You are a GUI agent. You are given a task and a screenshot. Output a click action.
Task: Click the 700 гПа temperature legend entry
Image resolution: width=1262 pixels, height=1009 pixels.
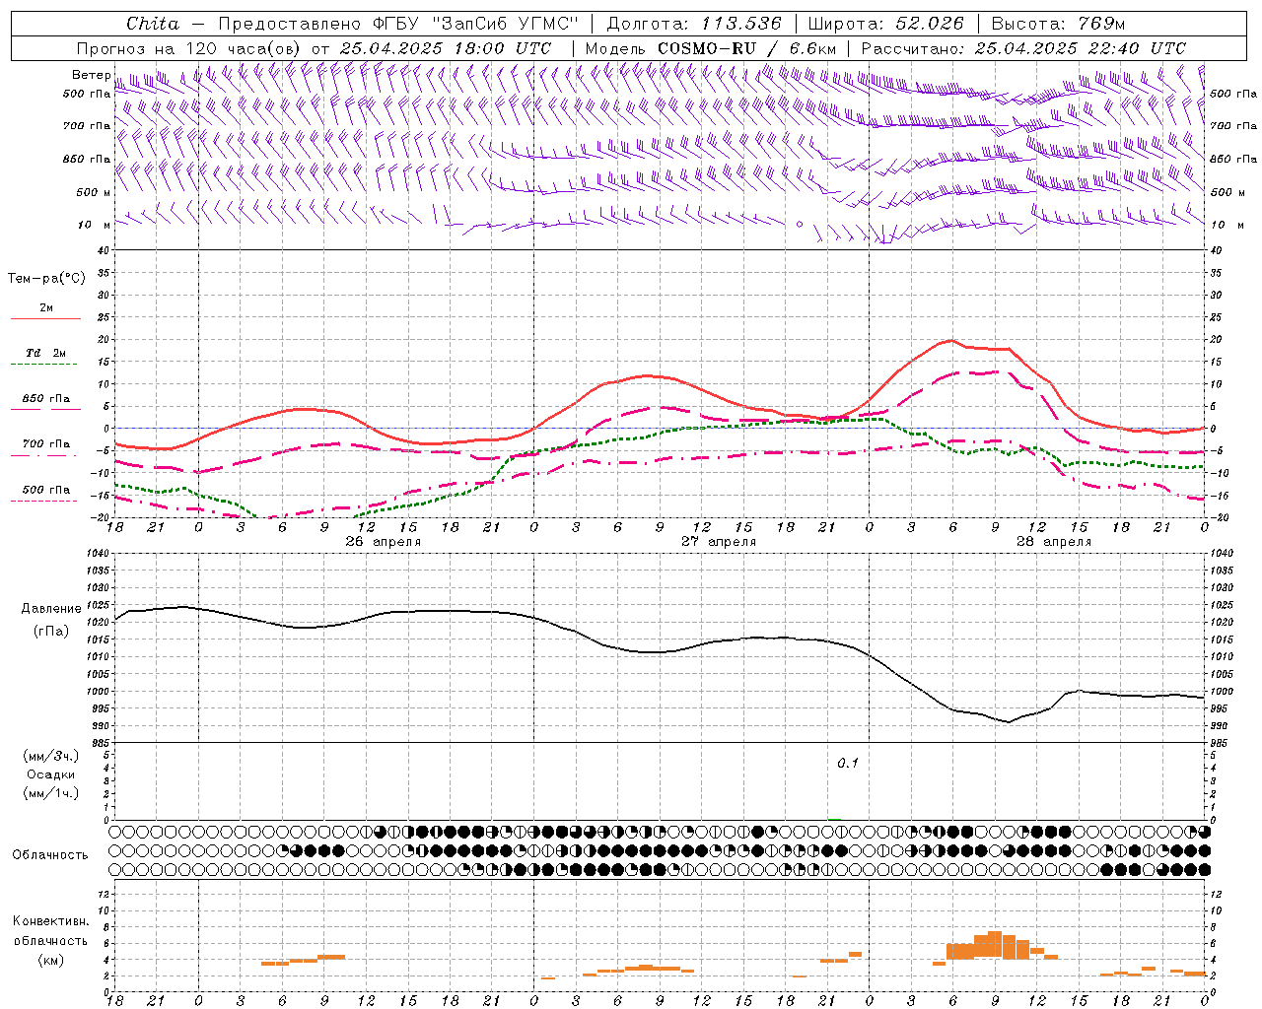point(45,446)
